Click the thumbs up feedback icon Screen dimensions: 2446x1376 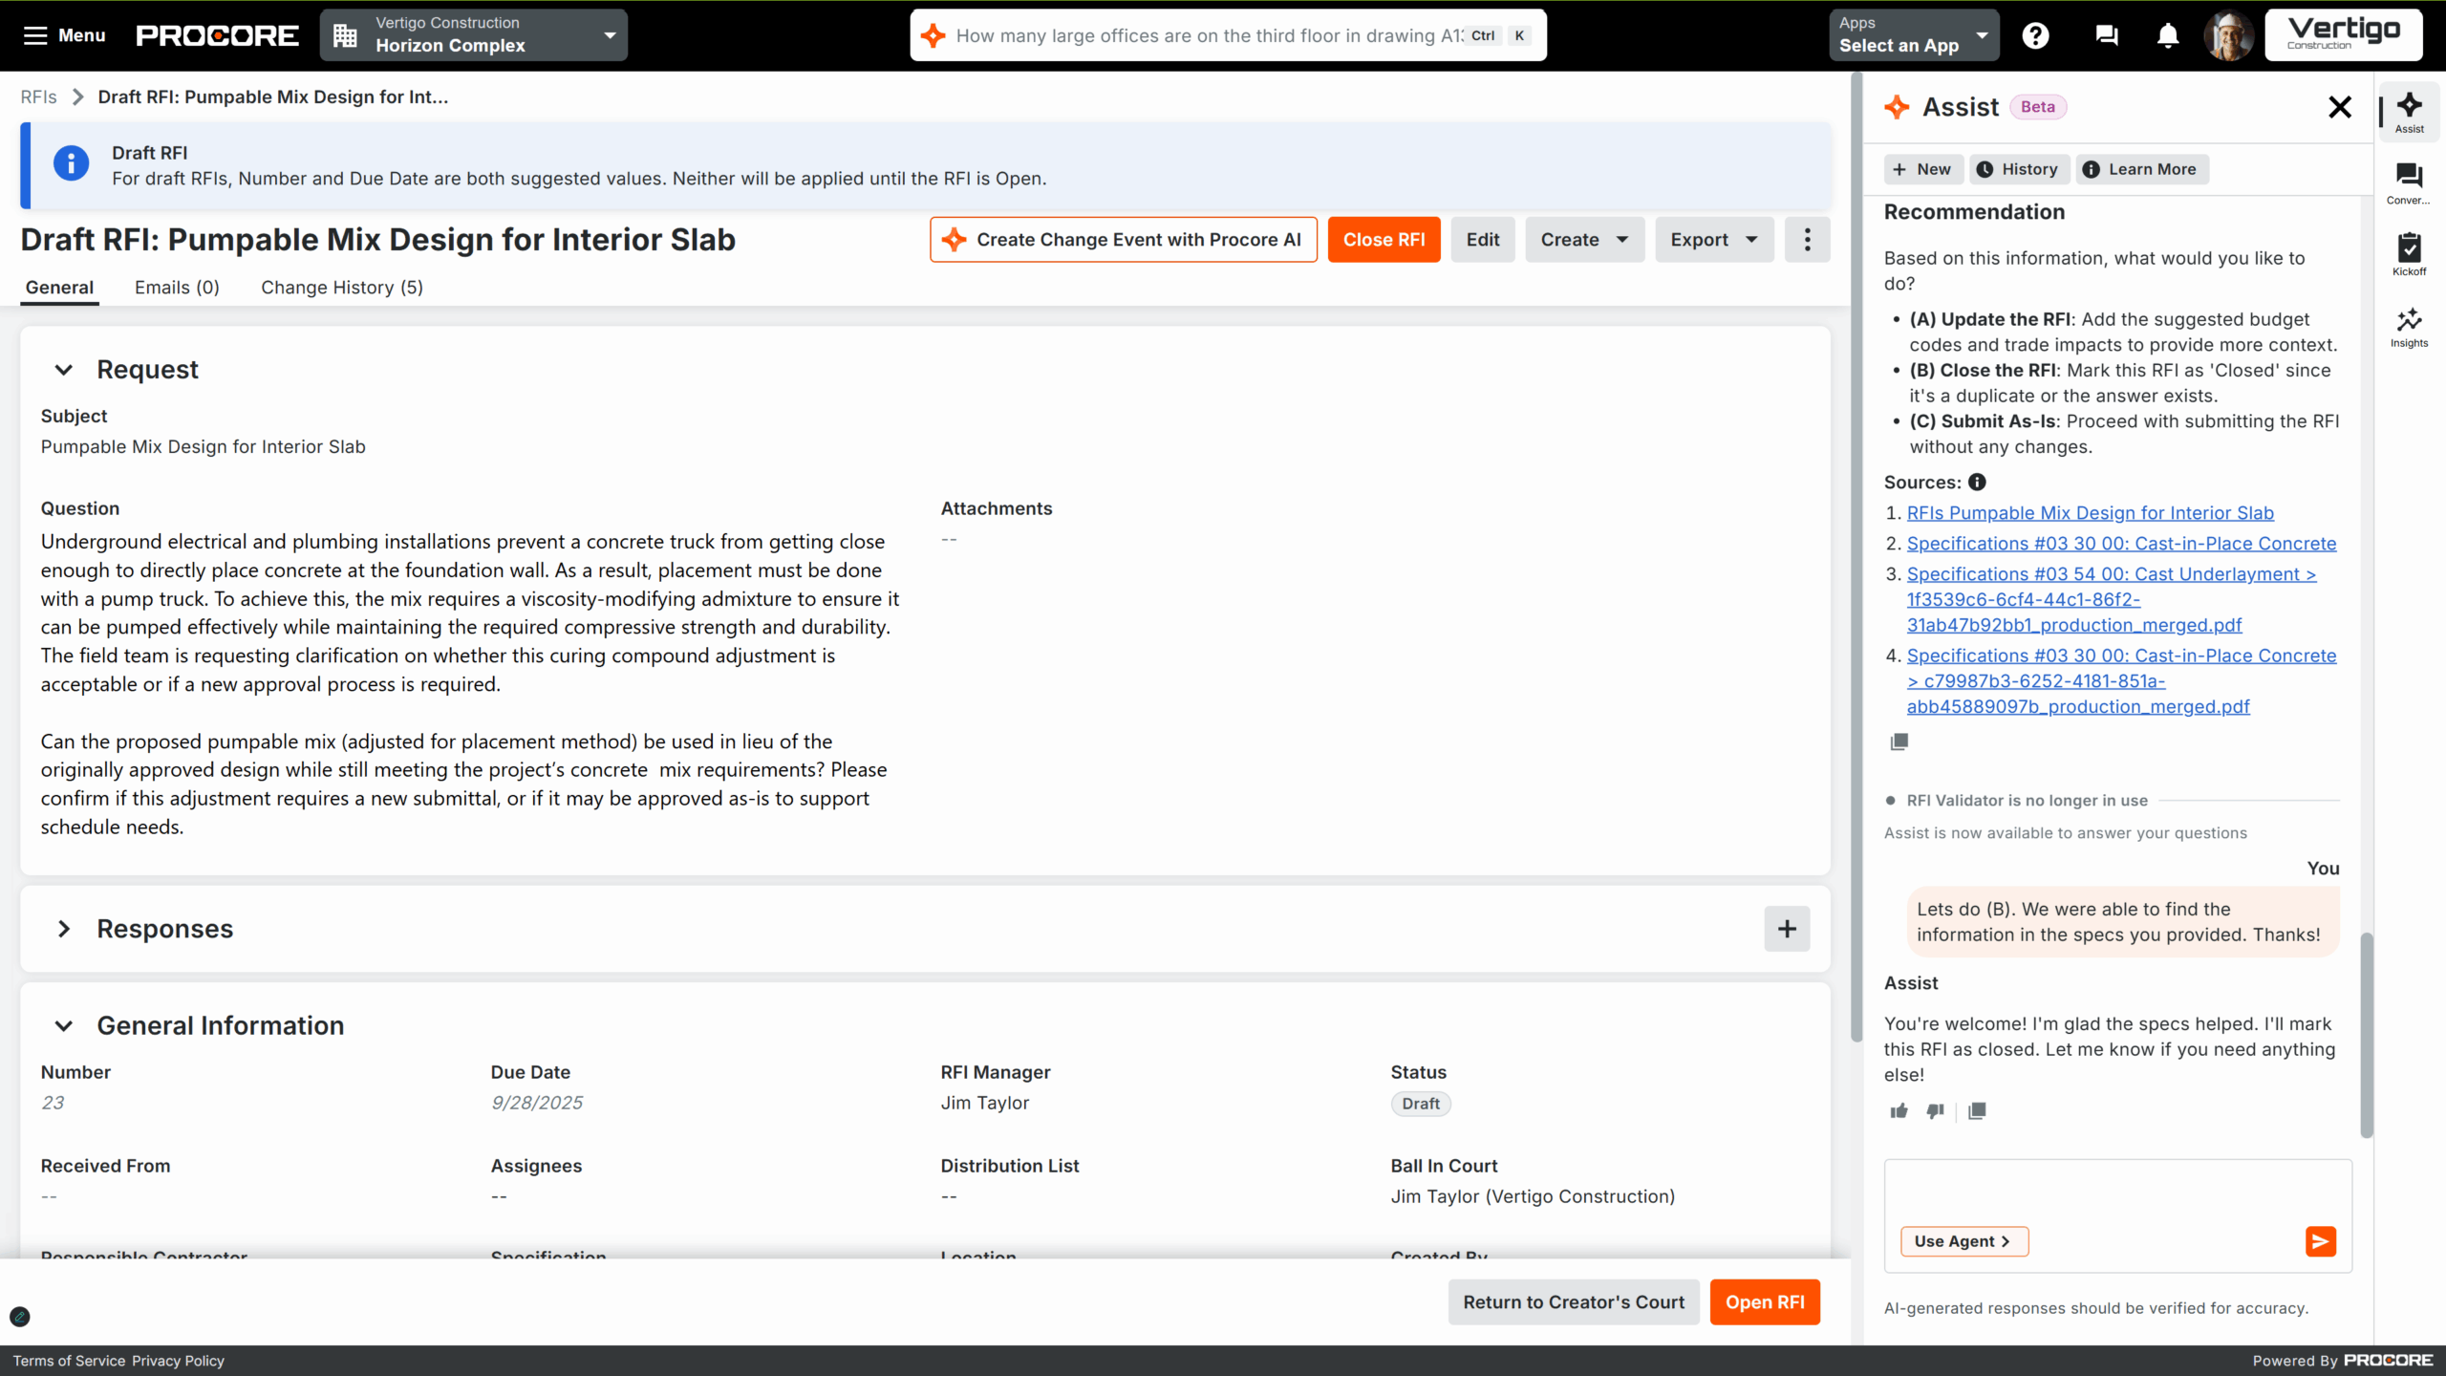click(x=1899, y=1110)
